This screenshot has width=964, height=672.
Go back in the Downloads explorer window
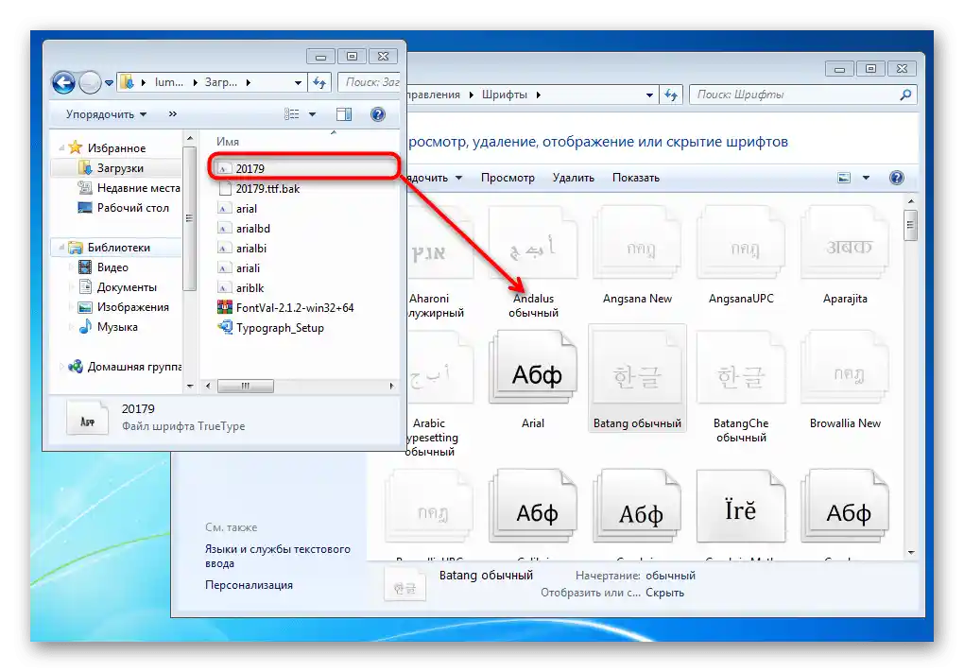tap(63, 82)
